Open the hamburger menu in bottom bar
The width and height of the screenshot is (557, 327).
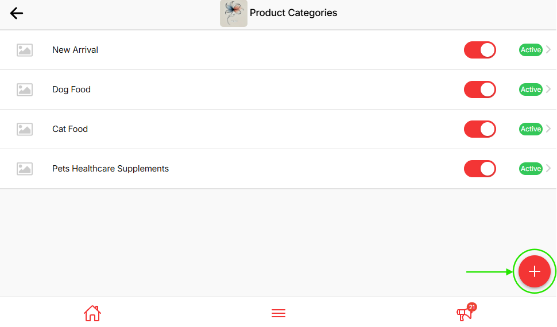(x=278, y=313)
